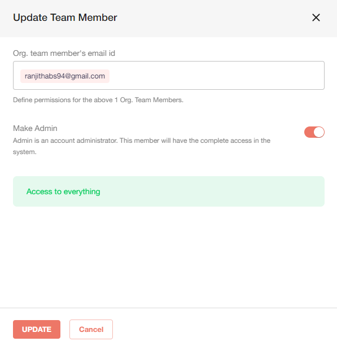Click the word system. in the admin description
Image resolution: width=337 pixels, height=350 pixels.
point(24,152)
